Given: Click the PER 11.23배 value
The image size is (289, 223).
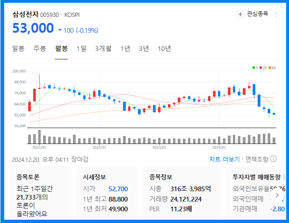Looking at the screenshot, I should pyautogui.click(x=181, y=209).
